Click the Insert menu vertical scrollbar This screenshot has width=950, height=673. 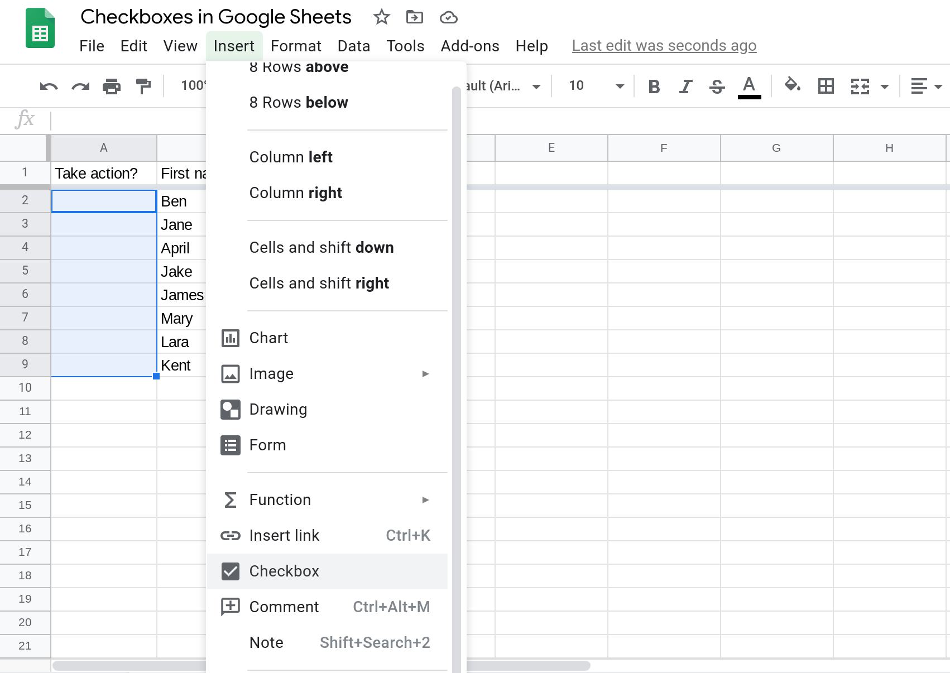(457, 379)
